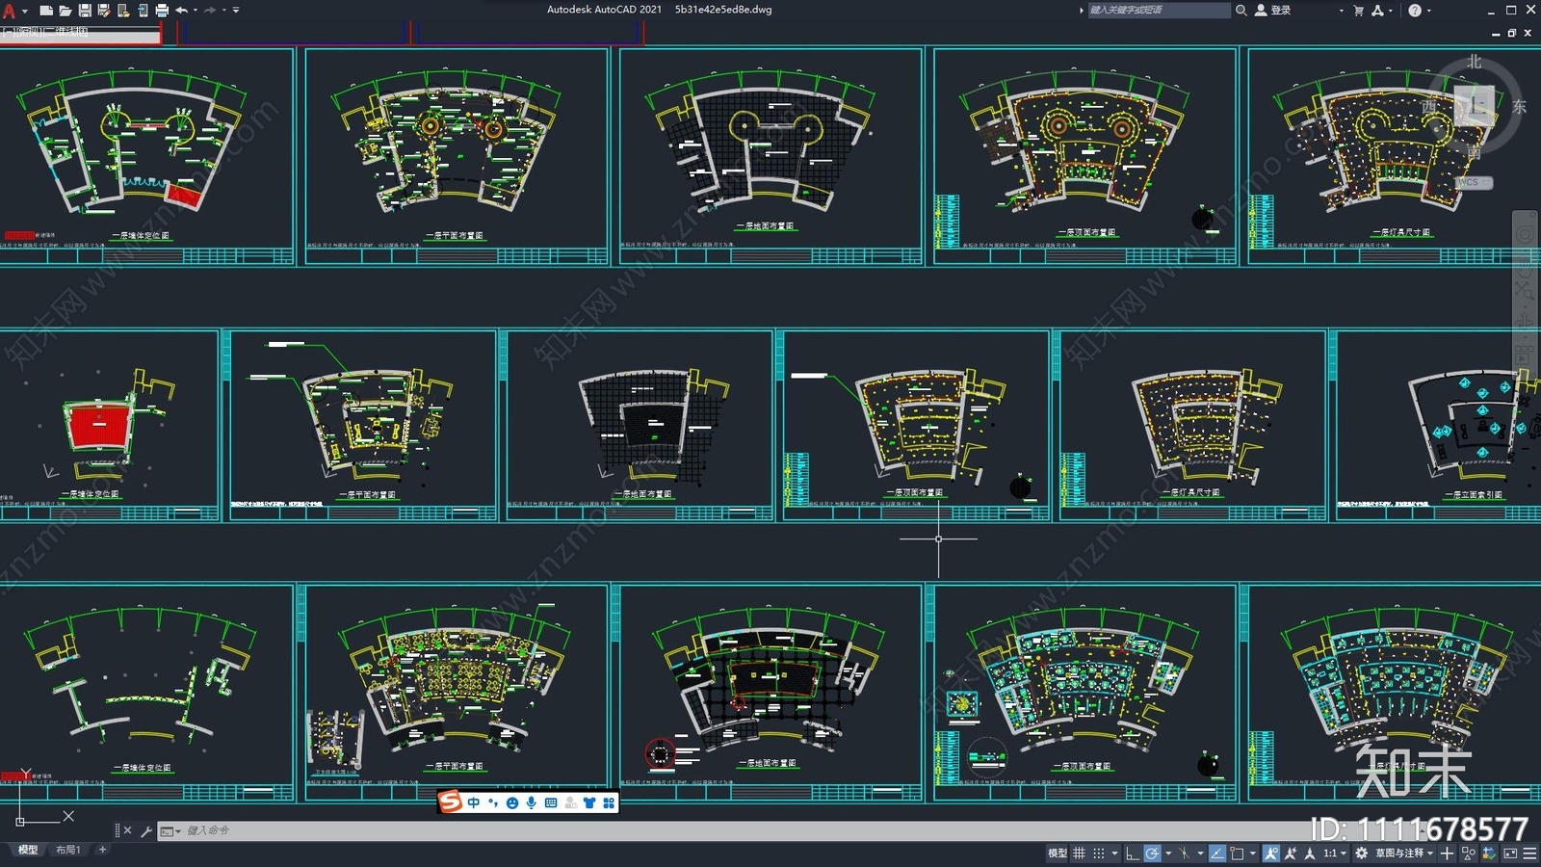Viewport: 1541px width, 867px height.
Task: Open the undo history dropdown arrow
Action: click(195, 11)
